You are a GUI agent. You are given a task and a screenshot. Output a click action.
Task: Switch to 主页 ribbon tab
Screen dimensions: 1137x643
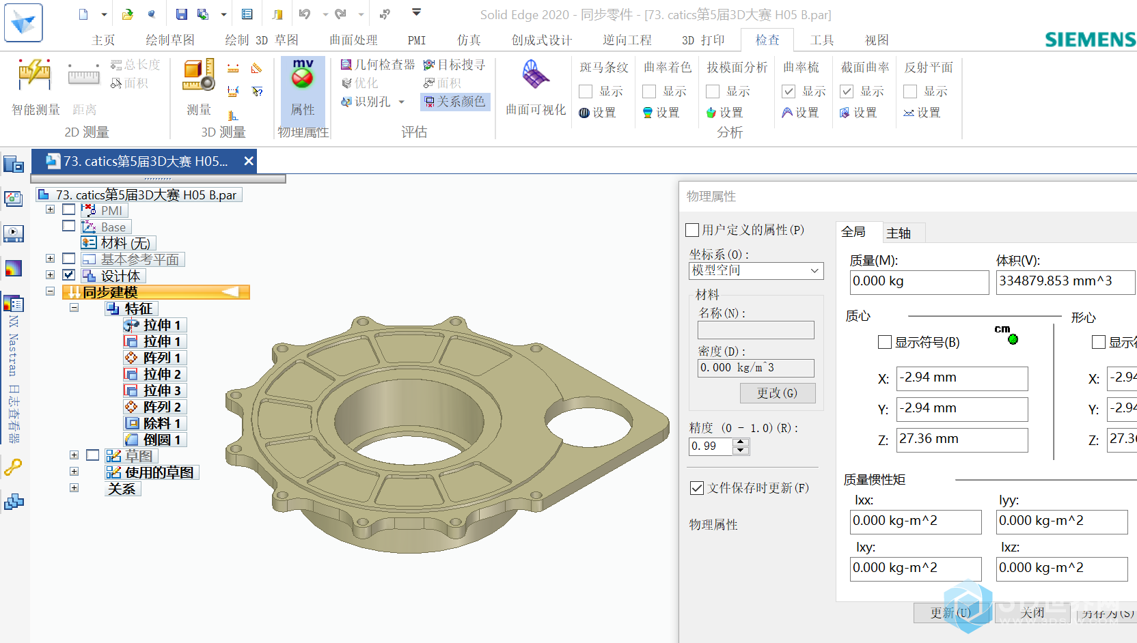(x=103, y=40)
